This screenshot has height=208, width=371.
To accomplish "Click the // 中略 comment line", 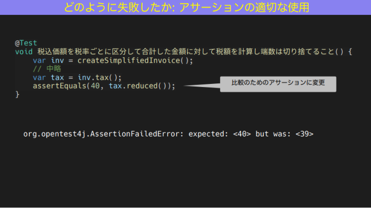I will click(47, 69).
